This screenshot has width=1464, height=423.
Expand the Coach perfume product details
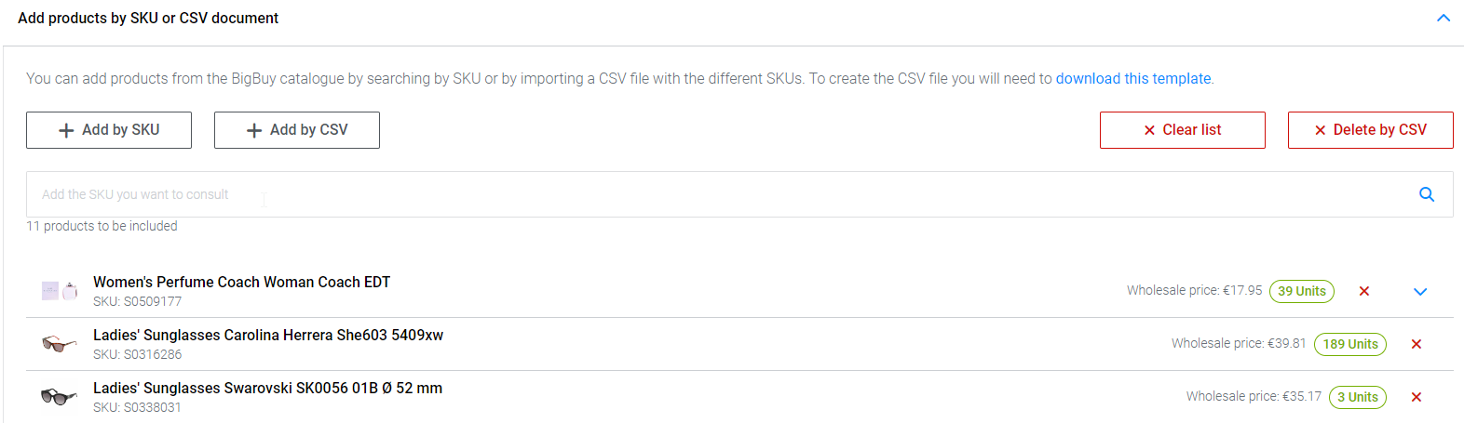(x=1419, y=292)
